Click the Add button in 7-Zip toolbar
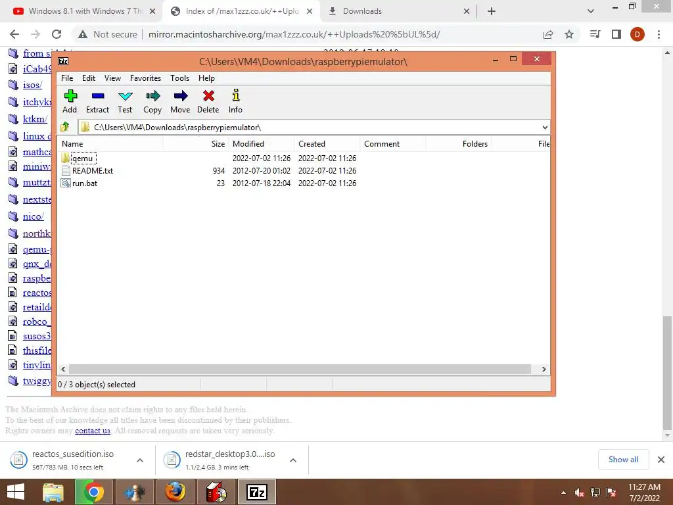673x505 pixels. click(x=70, y=101)
